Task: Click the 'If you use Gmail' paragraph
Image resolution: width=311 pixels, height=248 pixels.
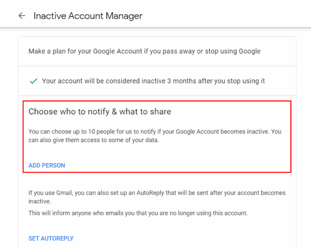Action: pos(157,197)
